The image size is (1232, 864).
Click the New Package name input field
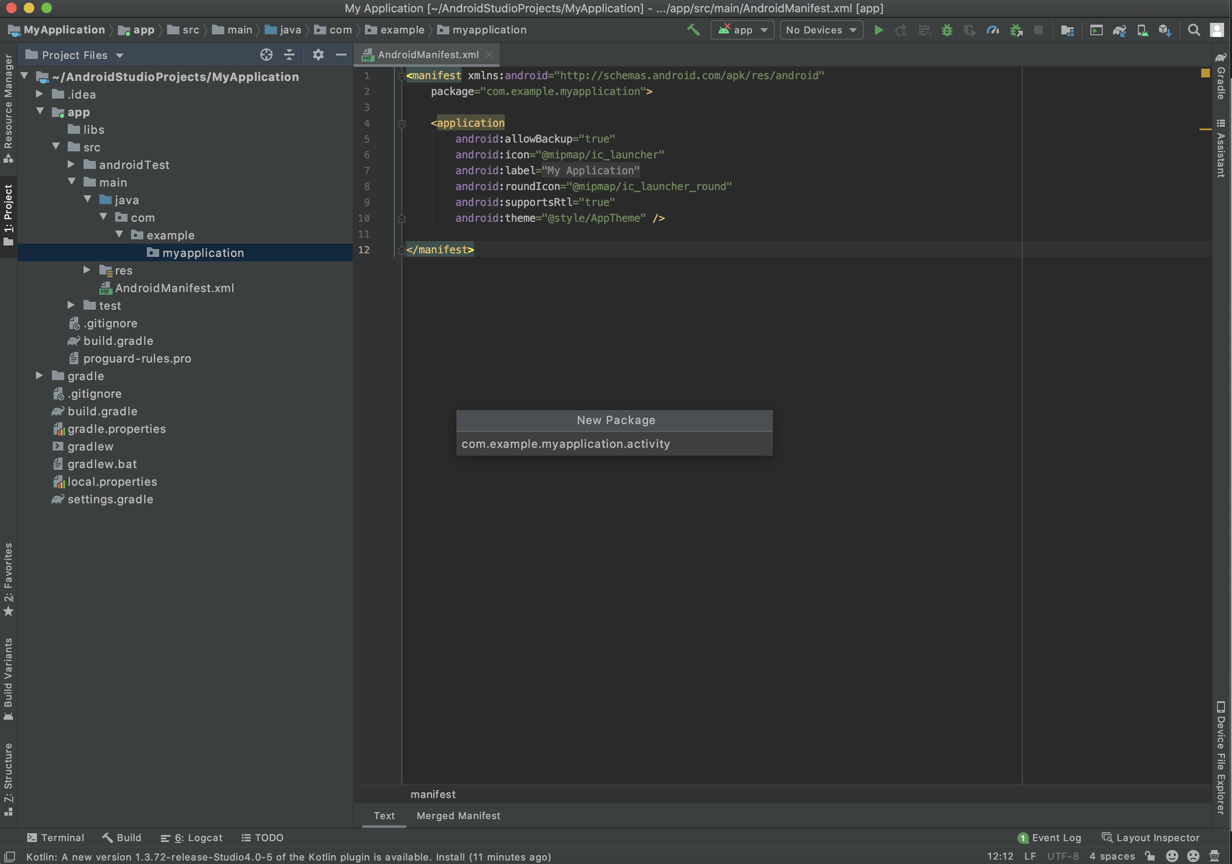(x=614, y=443)
